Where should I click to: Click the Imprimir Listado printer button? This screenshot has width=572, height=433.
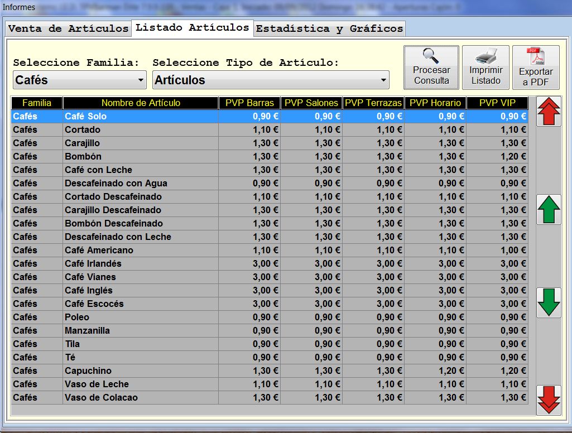486,68
